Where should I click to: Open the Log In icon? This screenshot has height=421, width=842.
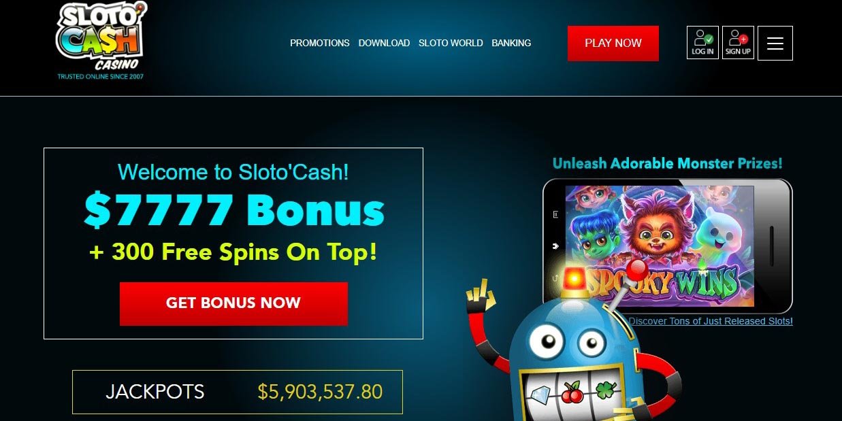(702, 43)
